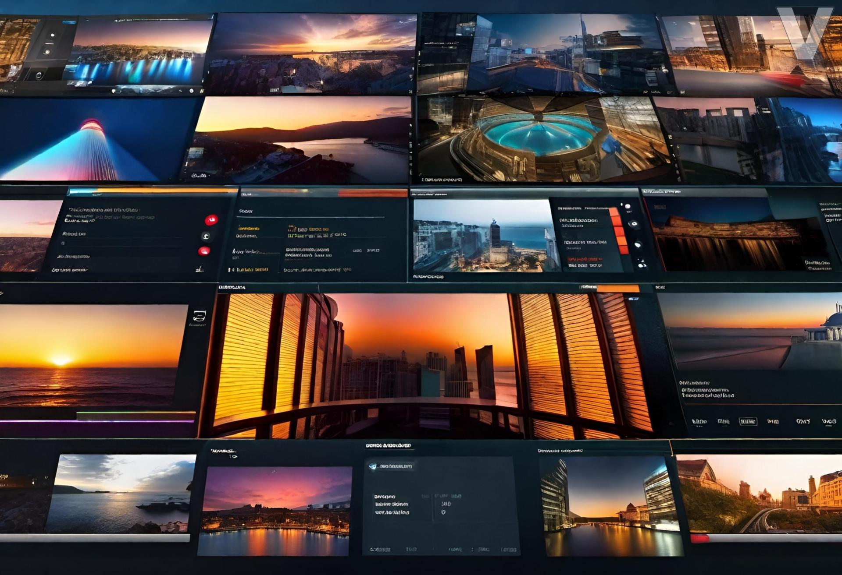
Task: Select the rightmost tab under the domed building image
Action: coord(829,421)
